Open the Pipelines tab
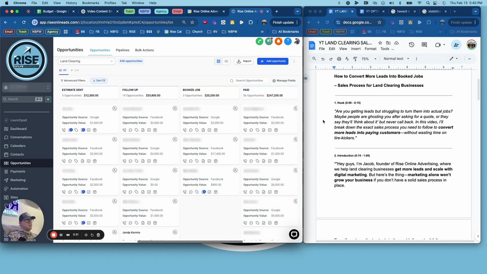Screen dimensions: 487x274 click(x=123, y=50)
